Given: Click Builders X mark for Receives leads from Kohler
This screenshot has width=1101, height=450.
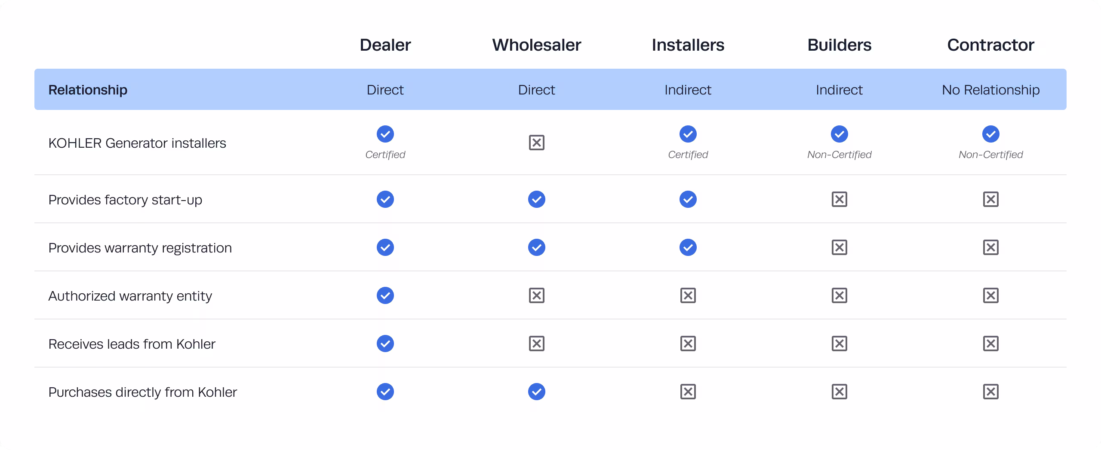Looking at the screenshot, I should [x=840, y=344].
